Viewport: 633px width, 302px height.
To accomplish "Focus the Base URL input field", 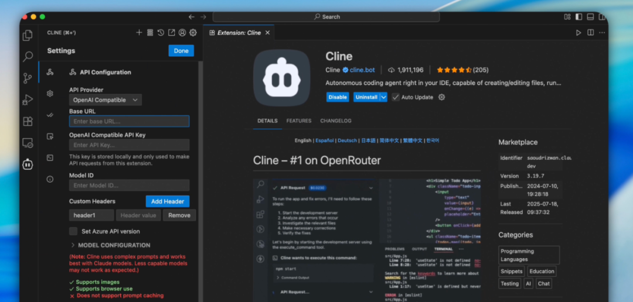I will coord(129,121).
